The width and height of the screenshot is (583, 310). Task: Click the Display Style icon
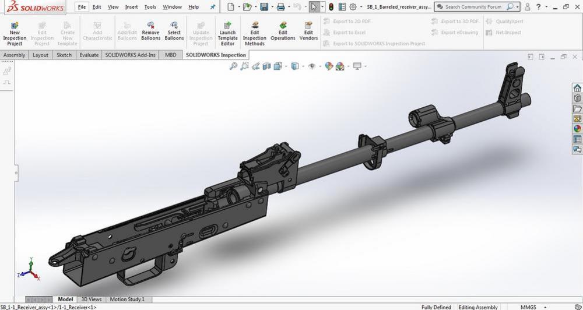pyautogui.click(x=295, y=66)
